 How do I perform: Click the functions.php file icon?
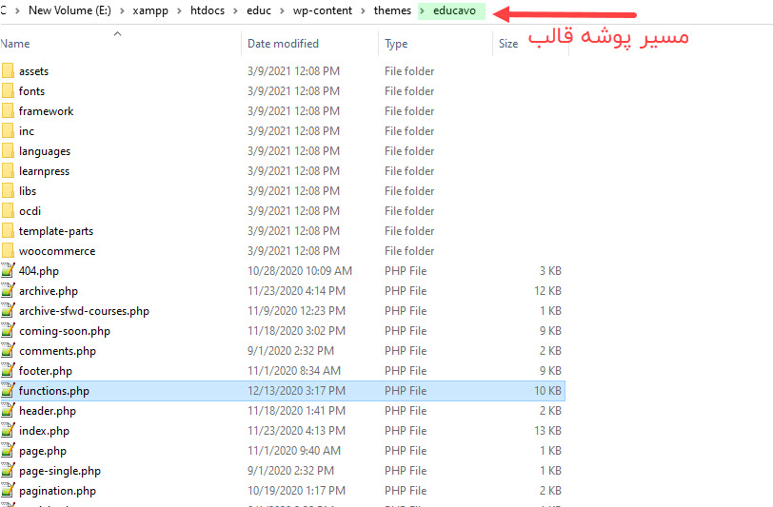pyautogui.click(x=8, y=390)
